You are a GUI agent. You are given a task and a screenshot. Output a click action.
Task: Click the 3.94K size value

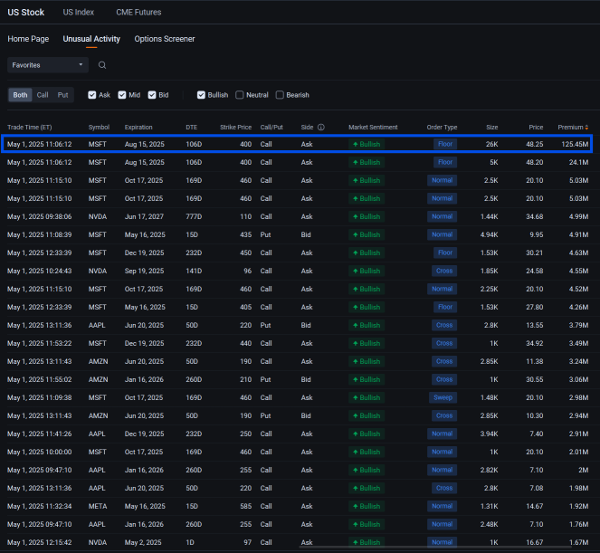click(489, 434)
